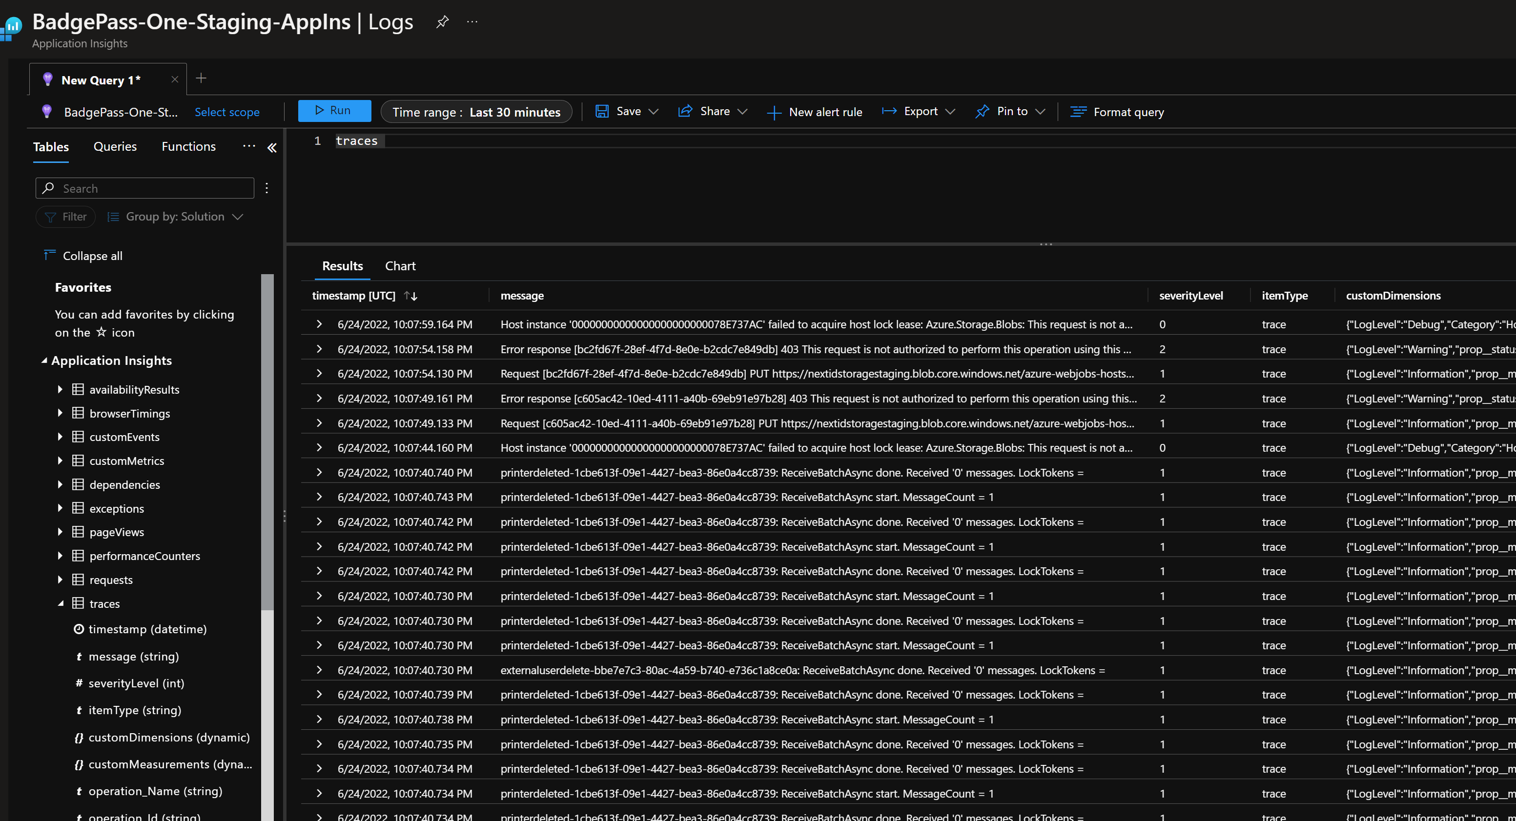Collapse the side pane with the double chevron
The width and height of the screenshot is (1516, 821).
coord(272,148)
